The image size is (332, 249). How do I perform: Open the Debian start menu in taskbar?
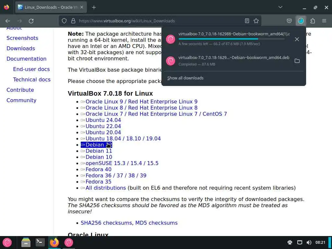[7, 243]
